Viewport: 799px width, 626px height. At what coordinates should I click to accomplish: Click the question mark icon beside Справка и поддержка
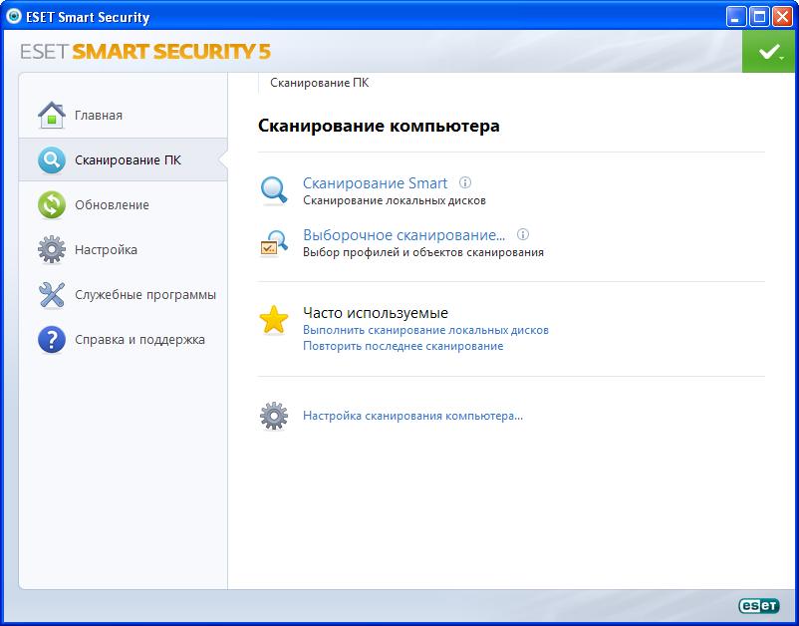click(52, 340)
